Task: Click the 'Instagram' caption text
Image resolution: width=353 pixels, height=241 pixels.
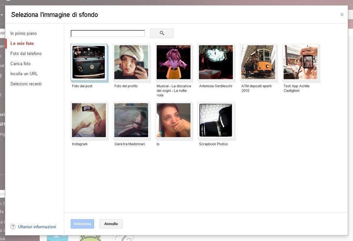Action: point(79,144)
